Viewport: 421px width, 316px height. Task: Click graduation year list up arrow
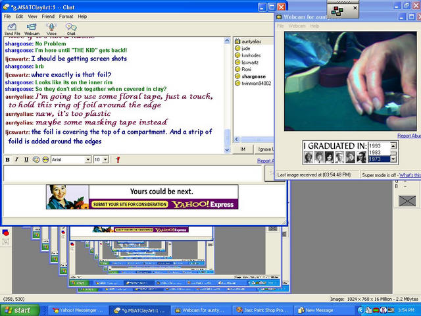(x=393, y=145)
